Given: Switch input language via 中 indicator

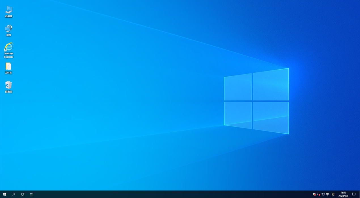Looking at the screenshot, I should pyautogui.click(x=328, y=194).
